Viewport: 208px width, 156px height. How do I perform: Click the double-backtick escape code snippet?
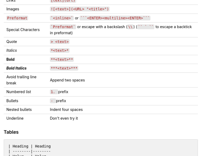pos(146,27)
